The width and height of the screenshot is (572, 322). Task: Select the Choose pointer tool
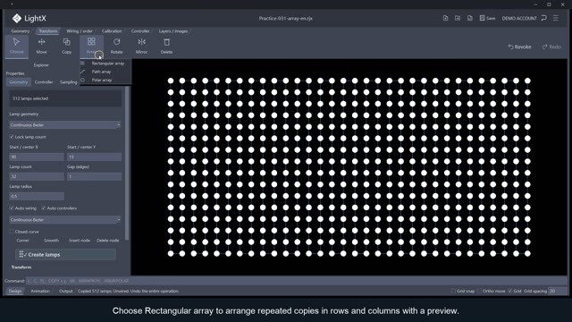click(16, 46)
